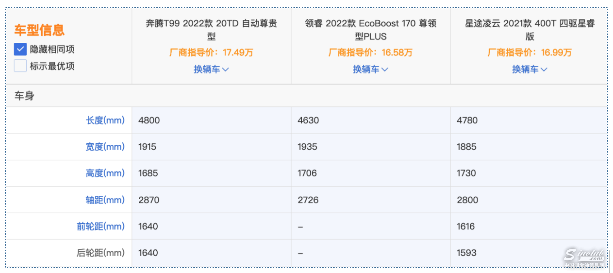The width and height of the screenshot is (613, 273).
Task: Open the 轴距(mm) parameter link
Action: pyautogui.click(x=105, y=200)
